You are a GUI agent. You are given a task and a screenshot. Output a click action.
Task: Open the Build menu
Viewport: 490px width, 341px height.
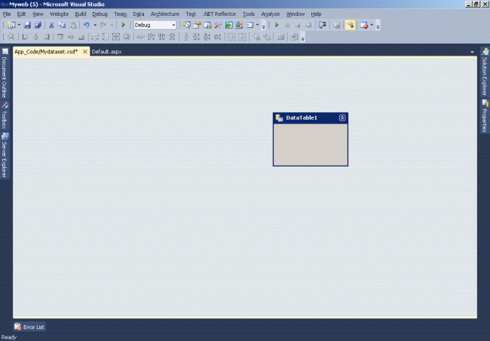[81, 14]
